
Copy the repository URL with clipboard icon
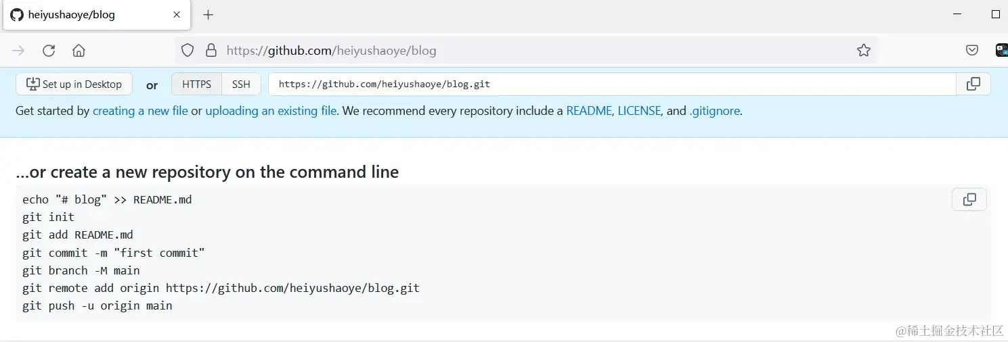click(x=973, y=84)
